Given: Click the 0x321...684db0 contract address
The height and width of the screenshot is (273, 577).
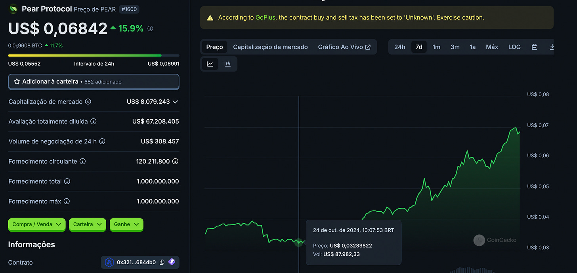Looking at the screenshot, I should (x=136, y=262).
